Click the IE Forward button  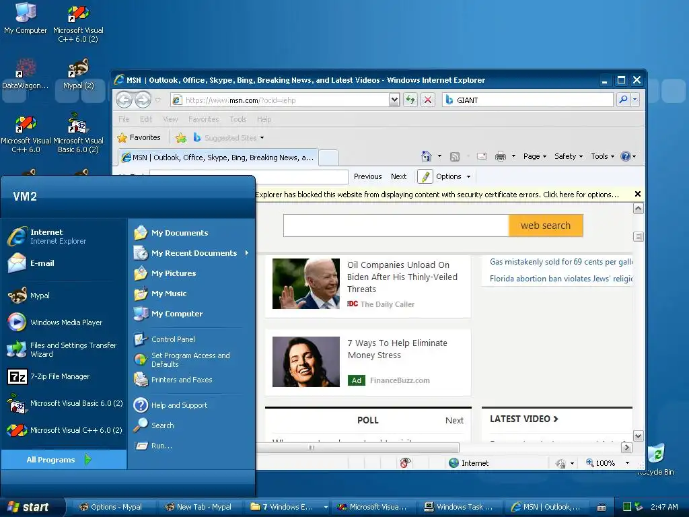coord(143,100)
